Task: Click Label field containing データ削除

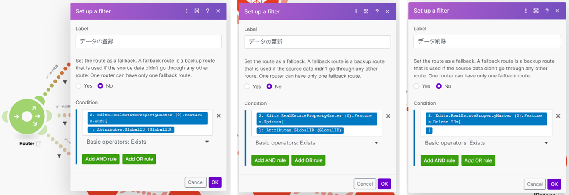Action: pos(487,41)
